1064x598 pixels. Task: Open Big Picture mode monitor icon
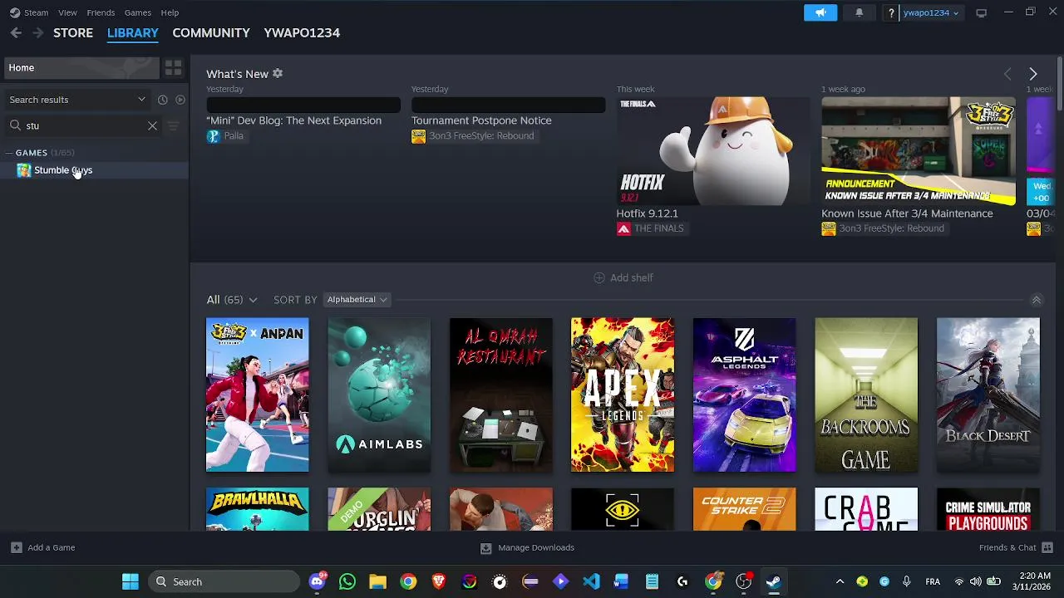point(981,12)
